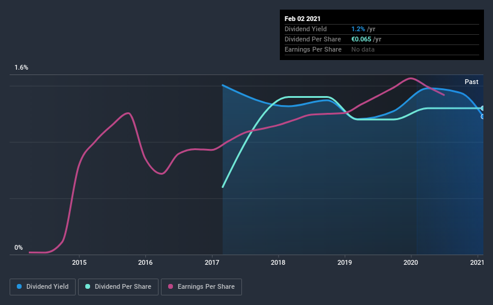This screenshot has height=305, width=493.
Task: Toggle the Earnings Per Share legend button
Action: pyautogui.click(x=201, y=287)
